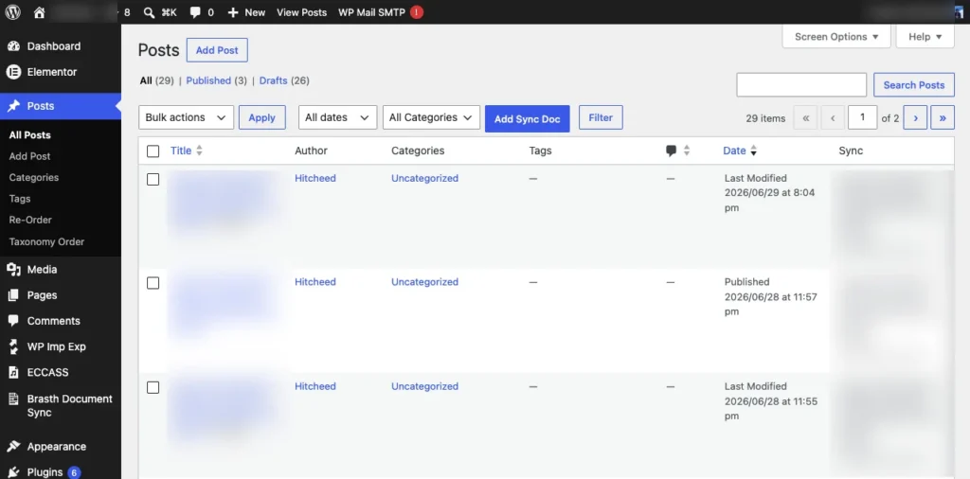970x479 pixels.
Task: Open Plugins icon in sidebar
Action: tap(13, 472)
